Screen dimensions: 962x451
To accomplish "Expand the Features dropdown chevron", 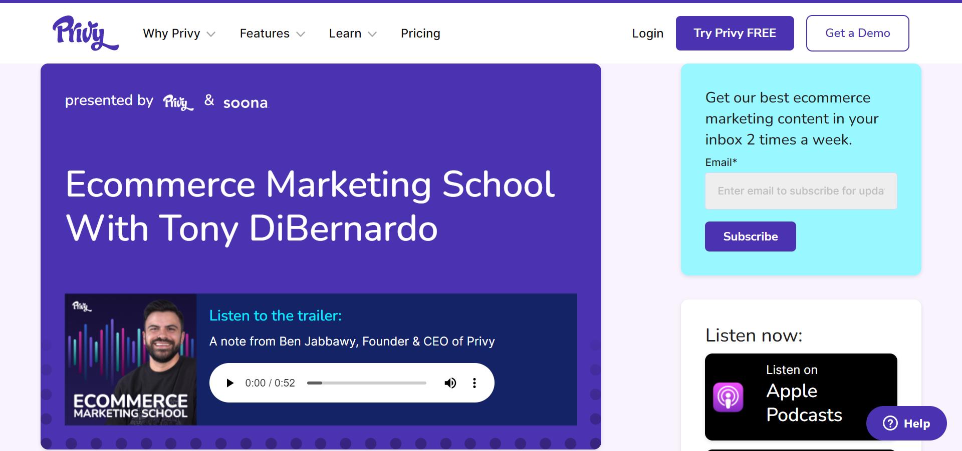I will click(x=301, y=34).
